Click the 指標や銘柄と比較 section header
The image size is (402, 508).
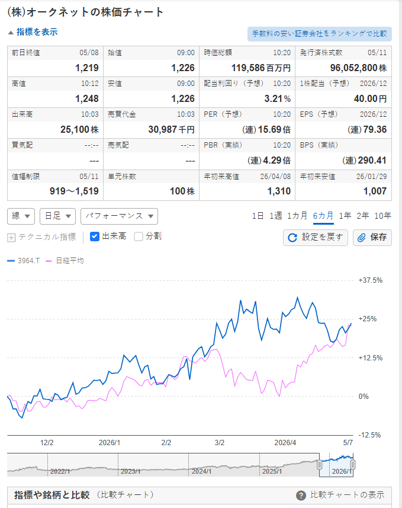[52, 495]
